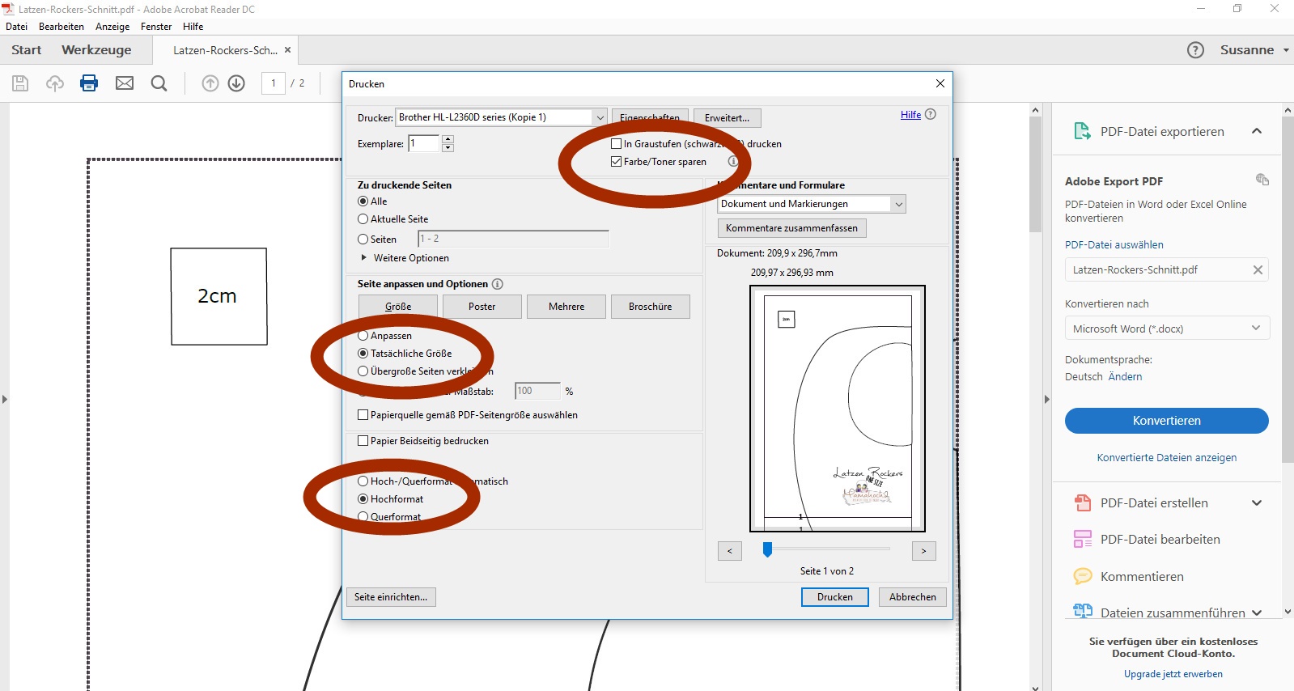
Task: Remove Latzen-Rockers-Schnitt.pdf with the X icon
Action: pos(1258,270)
